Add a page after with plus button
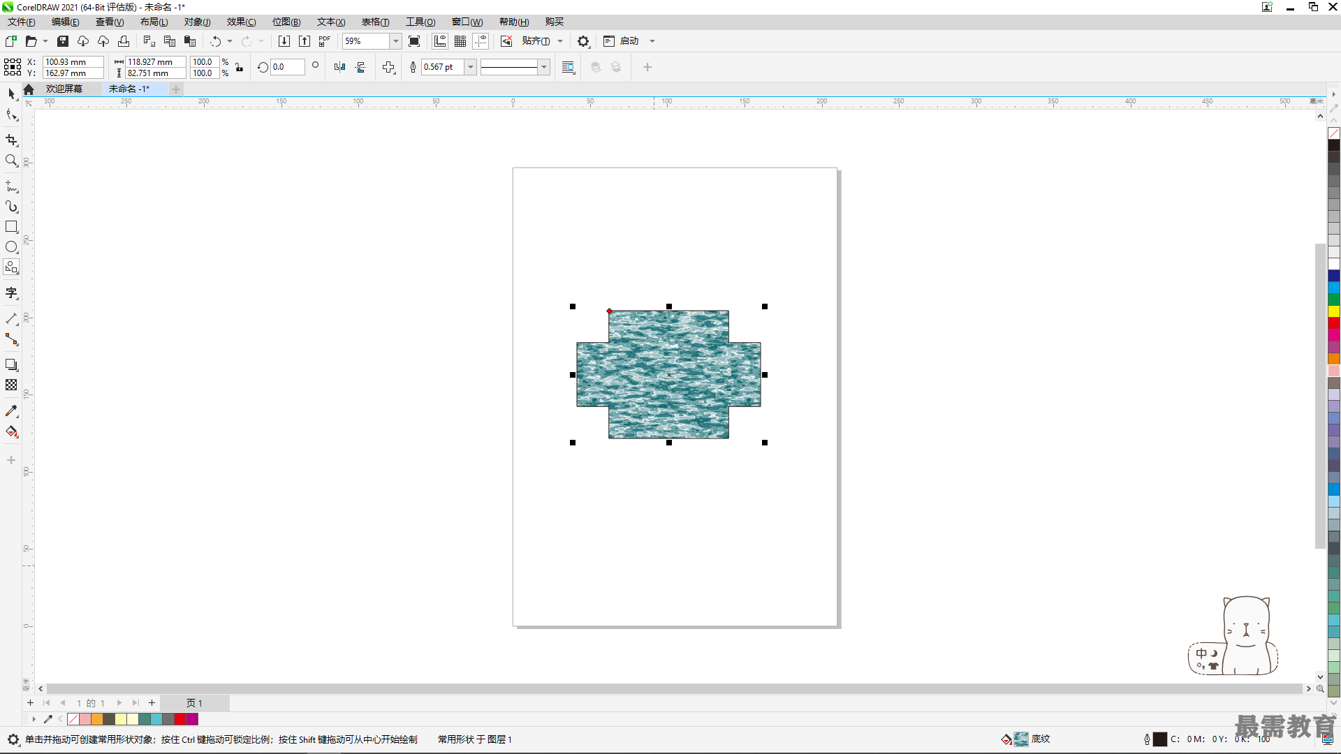Image resolution: width=1341 pixels, height=754 pixels. click(x=152, y=703)
